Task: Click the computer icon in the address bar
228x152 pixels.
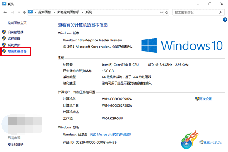Action: pos(30,12)
